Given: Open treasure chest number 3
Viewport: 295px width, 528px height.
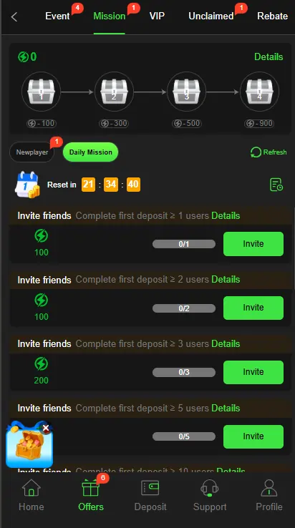Looking at the screenshot, I should click(186, 92).
